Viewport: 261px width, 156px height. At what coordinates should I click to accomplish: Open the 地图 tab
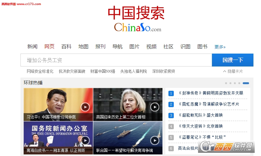[x=83, y=47]
